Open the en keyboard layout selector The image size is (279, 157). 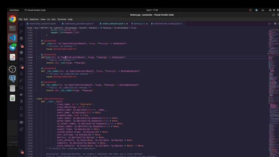(x=263, y=10)
